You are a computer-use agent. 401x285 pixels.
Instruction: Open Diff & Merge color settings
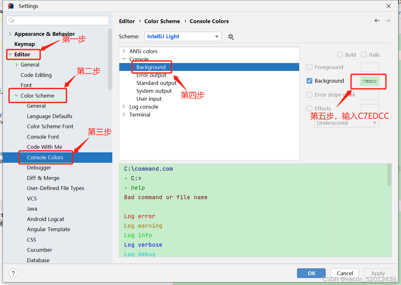43,178
